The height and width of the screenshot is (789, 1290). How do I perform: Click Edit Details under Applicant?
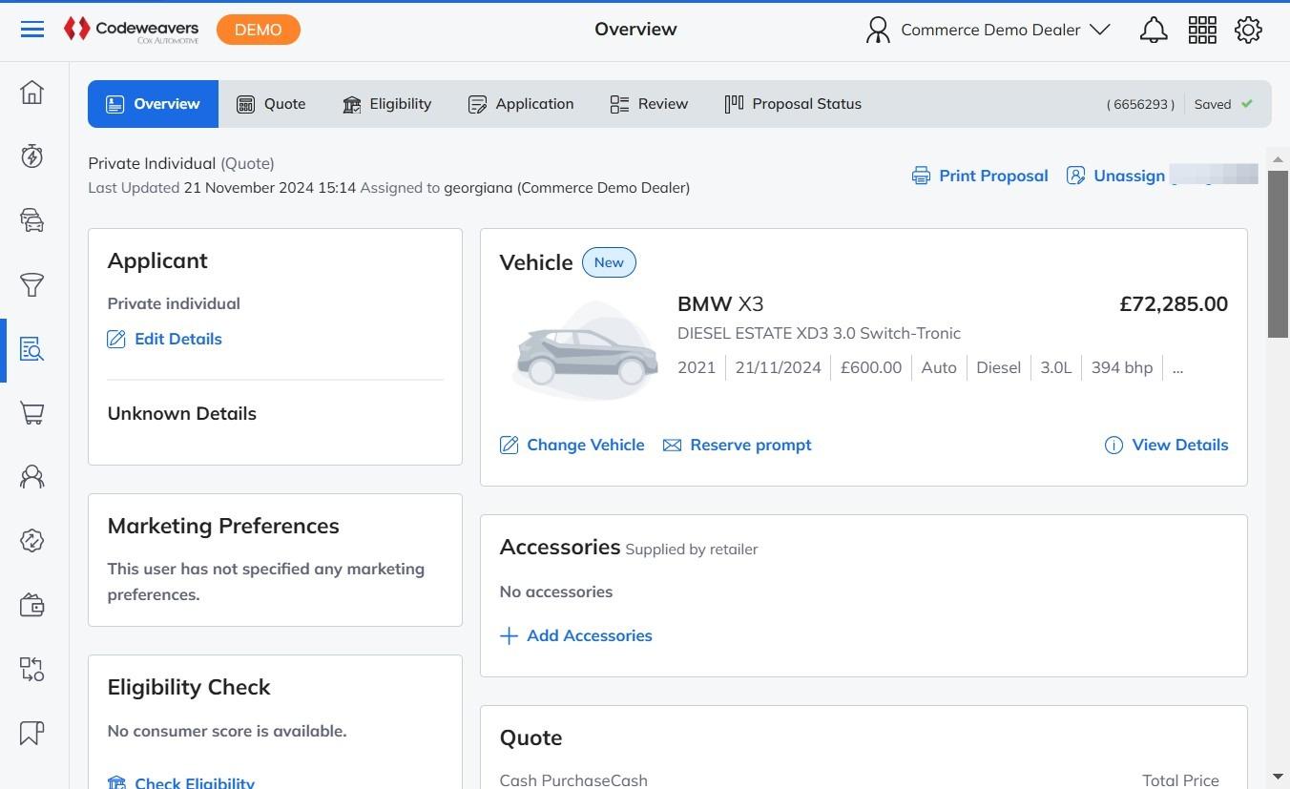178,339
